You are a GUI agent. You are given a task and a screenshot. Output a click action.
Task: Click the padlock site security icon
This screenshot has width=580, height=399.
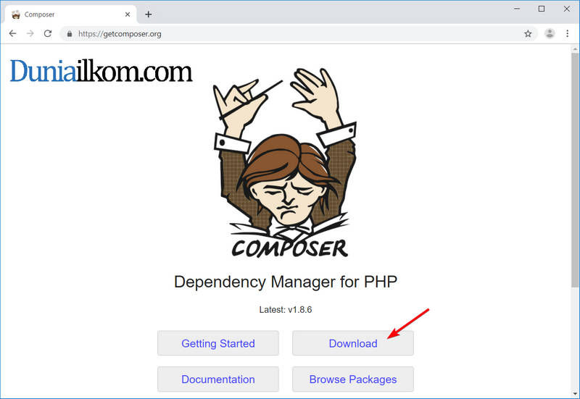coord(69,34)
